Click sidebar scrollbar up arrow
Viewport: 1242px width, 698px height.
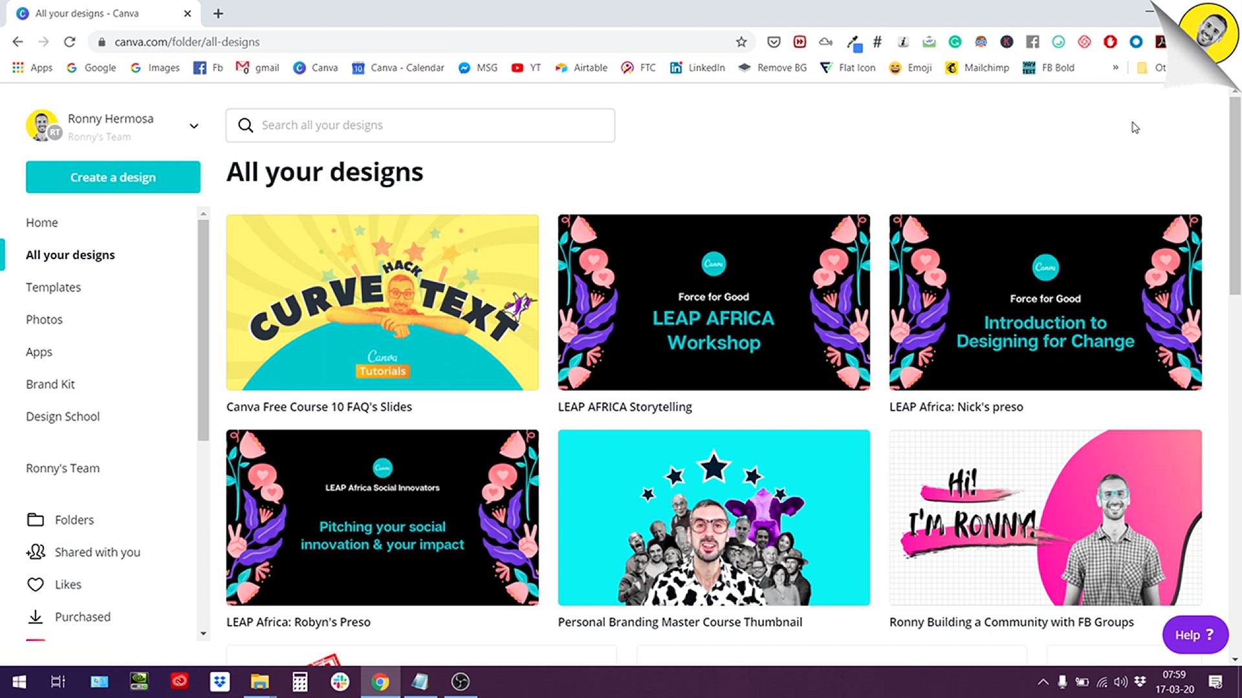point(203,213)
